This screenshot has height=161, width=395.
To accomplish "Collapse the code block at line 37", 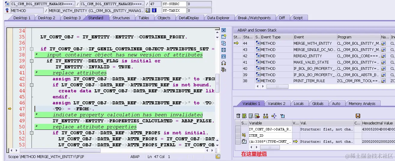I will tap(31, 49).
